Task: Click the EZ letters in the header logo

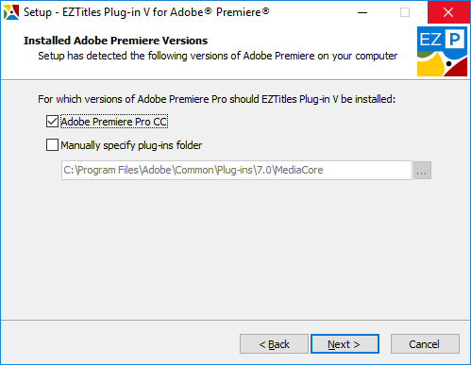Action: pyautogui.click(x=430, y=40)
